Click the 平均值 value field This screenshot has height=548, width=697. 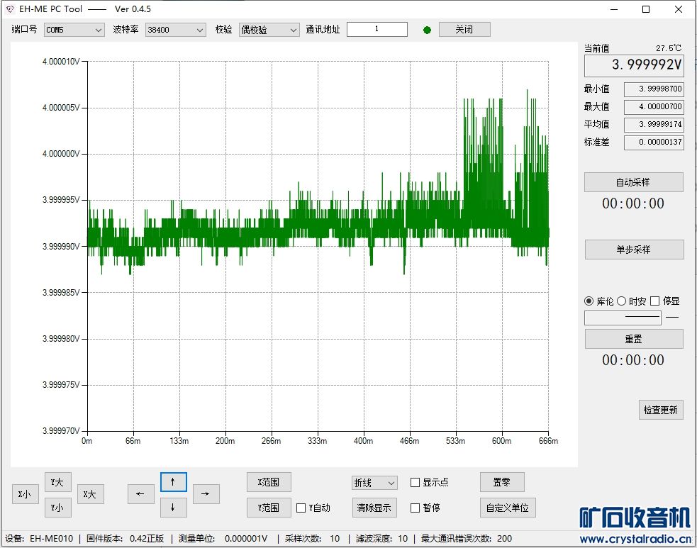point(654,125)
